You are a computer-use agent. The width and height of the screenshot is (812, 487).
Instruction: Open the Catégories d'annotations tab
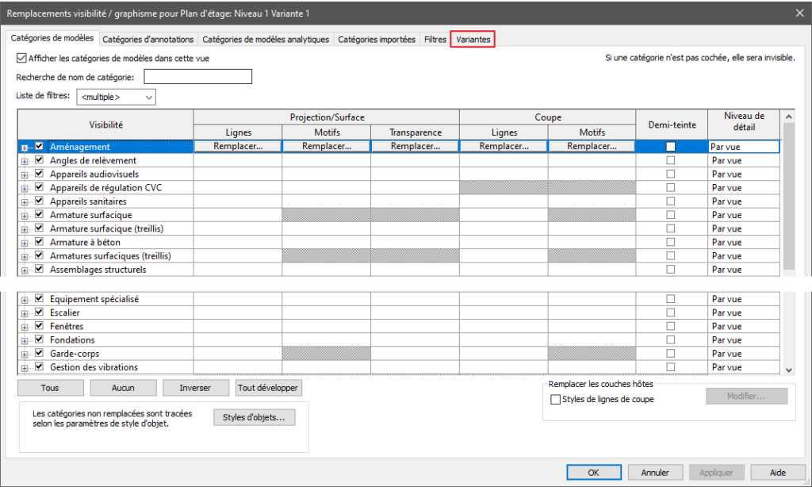pos(147,40)
